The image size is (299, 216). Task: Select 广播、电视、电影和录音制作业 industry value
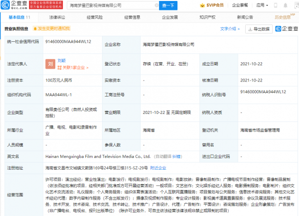[71, 130]
